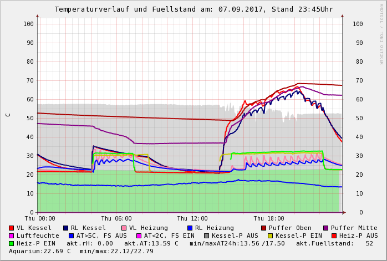
Task: Select the green Heiz-P EIN legend swatch
Action: 12,243
